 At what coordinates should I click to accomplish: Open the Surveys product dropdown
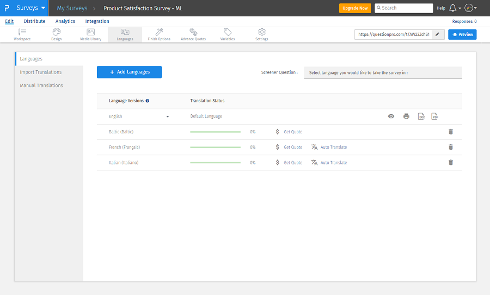tap(30, 8)
